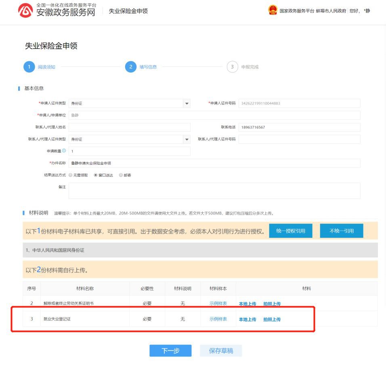Click the 解除或者终止劳动关系证明书 material name
This screenshot has width=386, height=365.
tap(68, 303)
